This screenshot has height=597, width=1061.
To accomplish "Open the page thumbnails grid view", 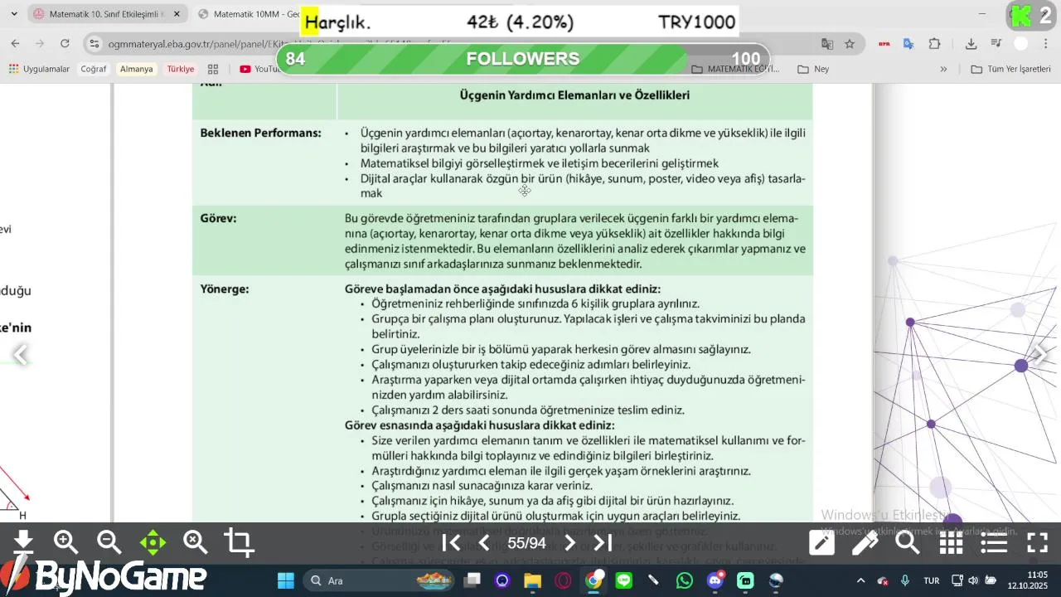I will pyautogui.click(x=952, y=543).
